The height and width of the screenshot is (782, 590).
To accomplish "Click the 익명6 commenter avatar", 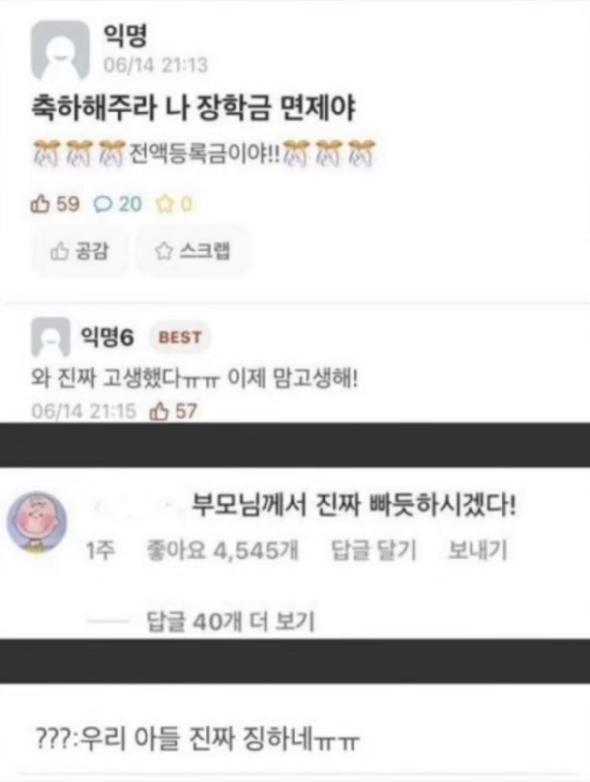I will click(51, 337).
